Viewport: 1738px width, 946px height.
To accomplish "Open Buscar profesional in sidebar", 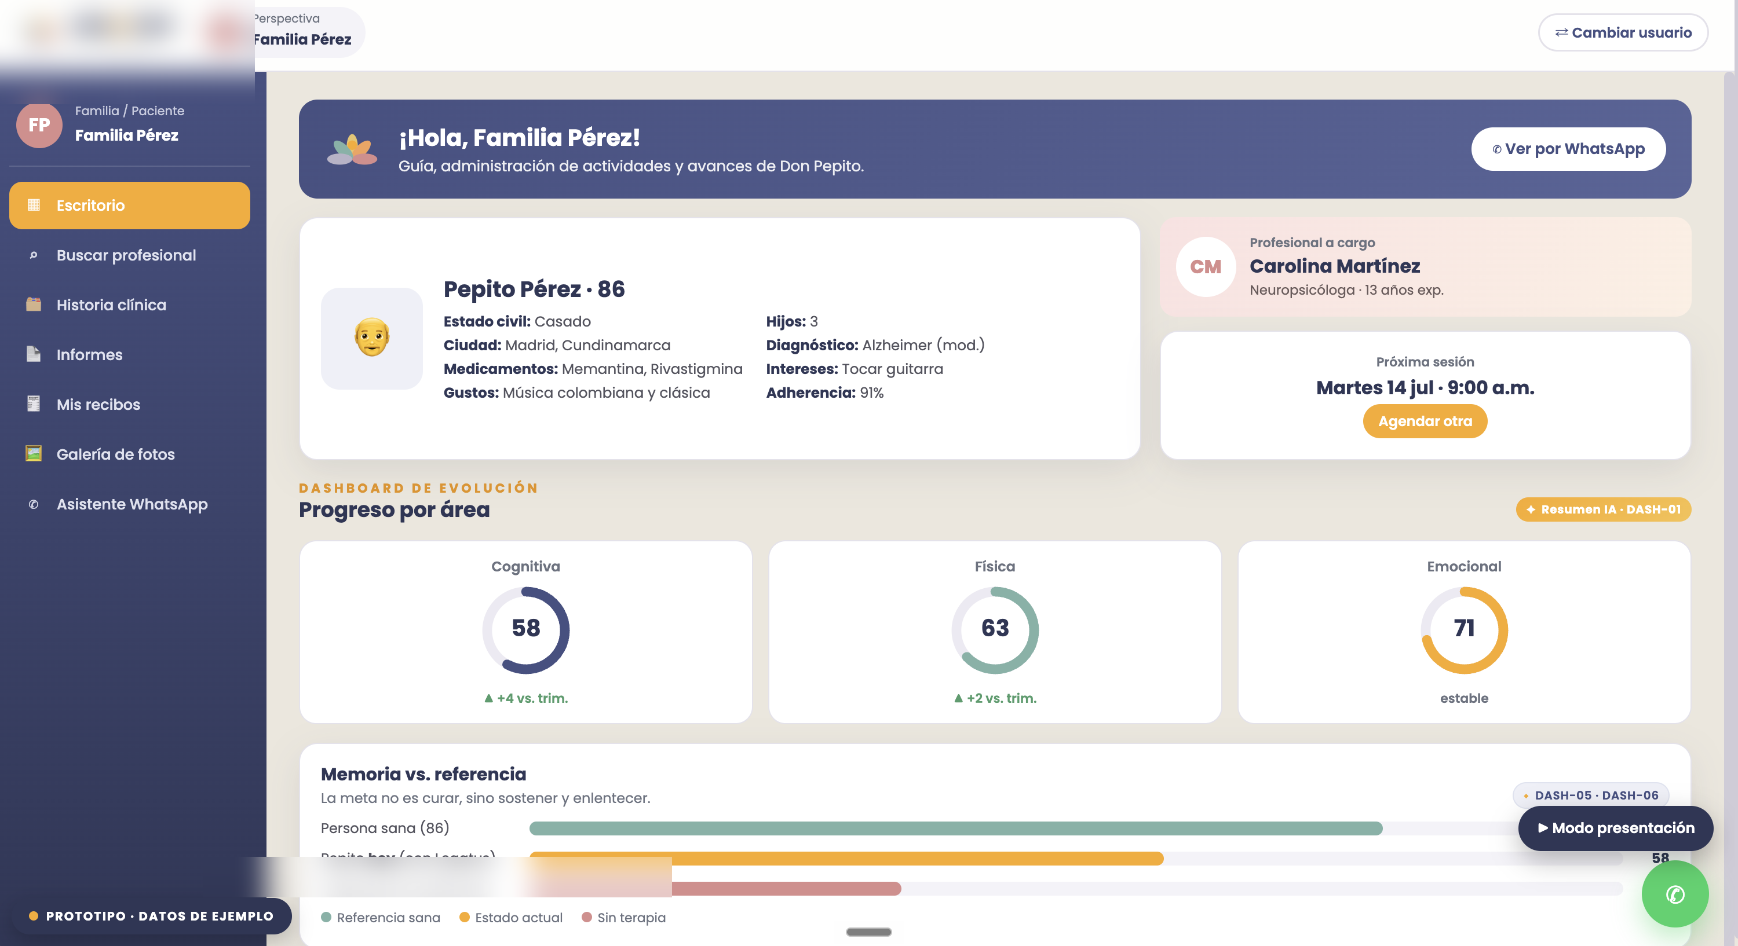I will tap(130, 255).
